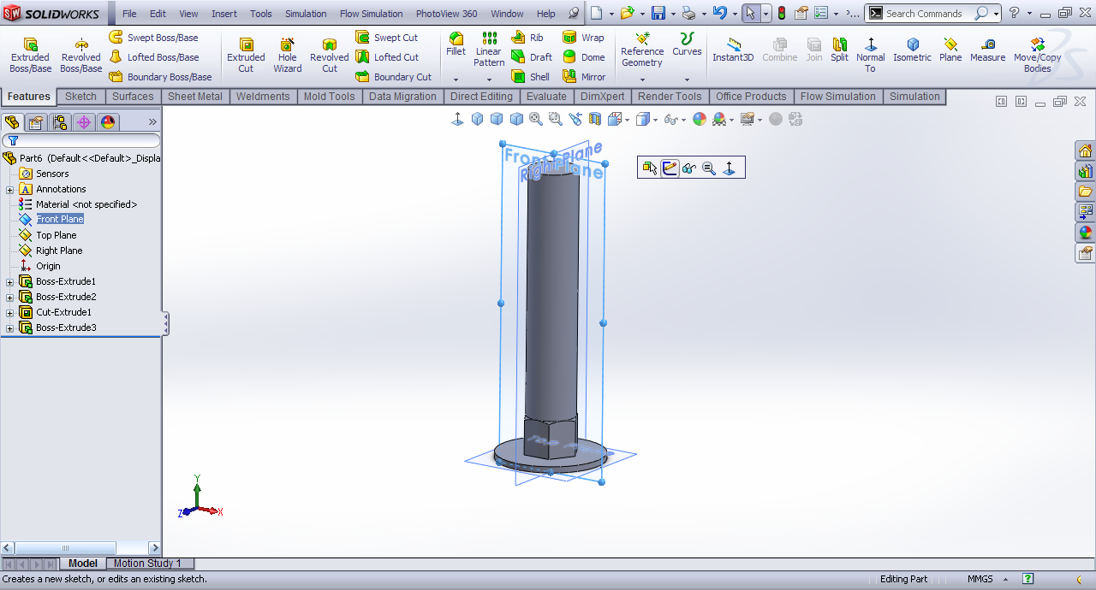Select the Extruded Boss/Base tool
1096x590 pixels.
tap(30, 55)
